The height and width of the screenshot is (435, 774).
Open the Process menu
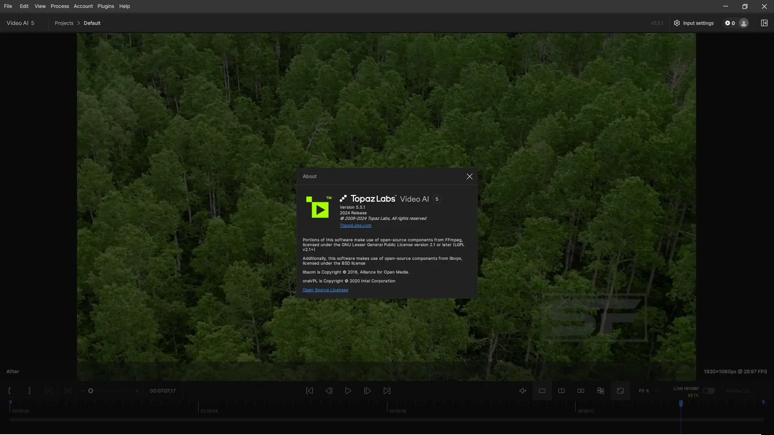60,6
